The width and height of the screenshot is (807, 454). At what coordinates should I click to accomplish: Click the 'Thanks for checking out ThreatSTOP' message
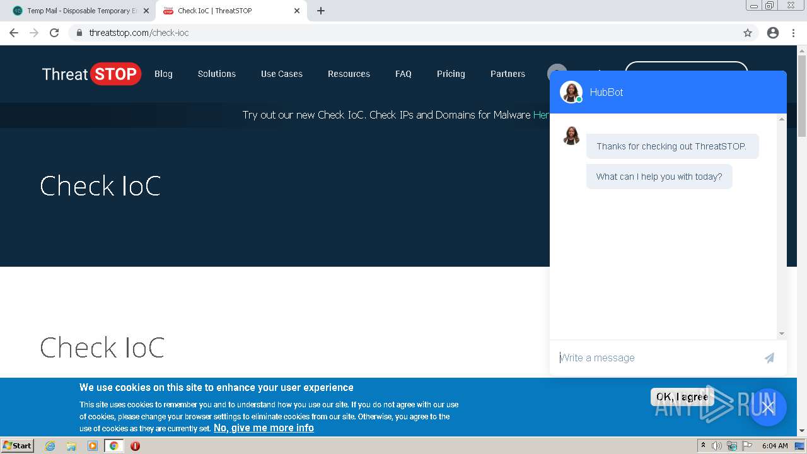(x=672, y=146)
